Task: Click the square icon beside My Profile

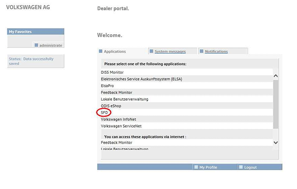Action: click(x=196, y=167)
